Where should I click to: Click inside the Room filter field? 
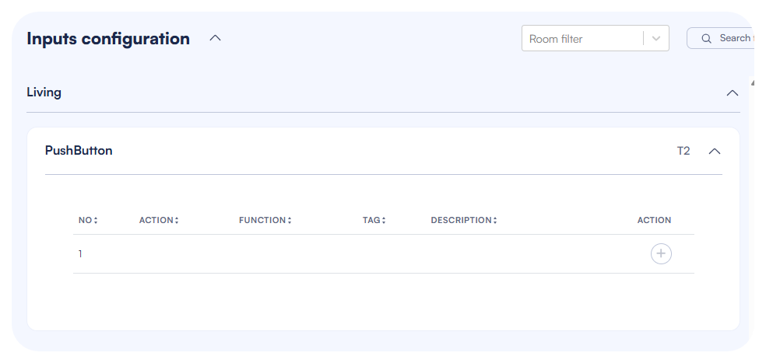click(x=580, y=38)
